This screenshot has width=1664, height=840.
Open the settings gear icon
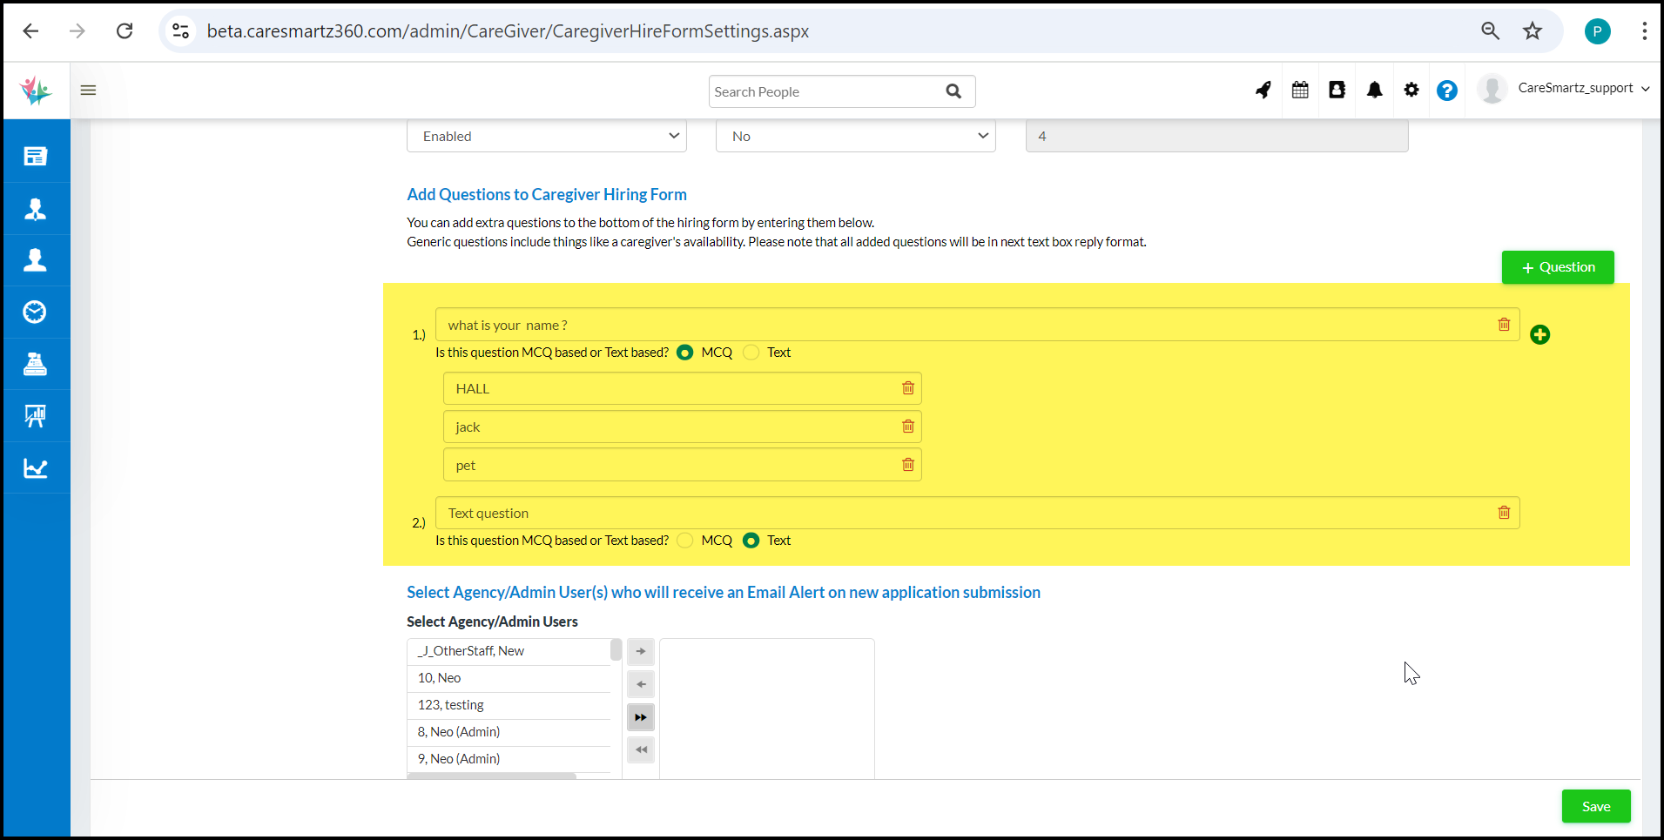1411,90
